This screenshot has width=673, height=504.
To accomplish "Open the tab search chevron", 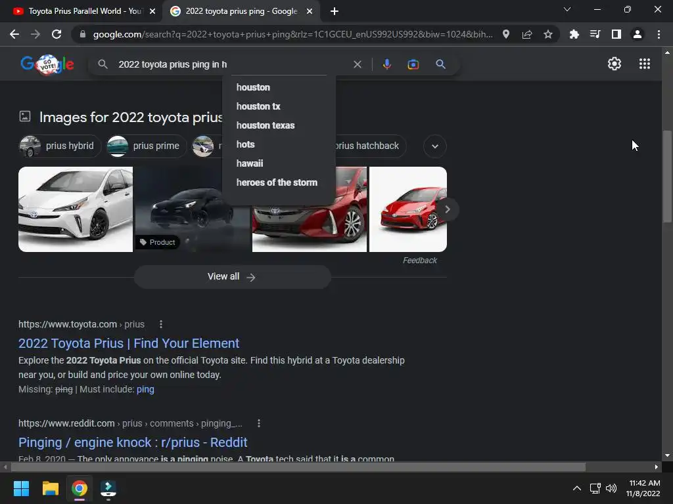I will point(567,9).
